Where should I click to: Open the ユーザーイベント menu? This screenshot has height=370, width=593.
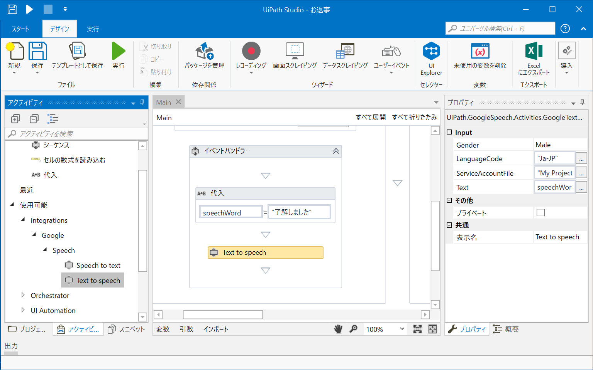tap(391, 58)
